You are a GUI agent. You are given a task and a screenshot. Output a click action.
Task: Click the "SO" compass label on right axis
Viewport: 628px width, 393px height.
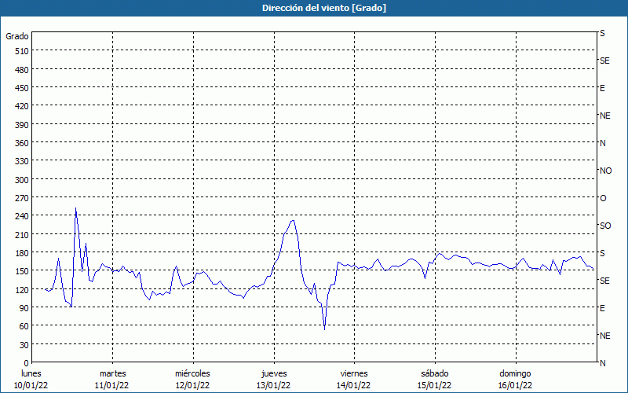pyautogui.click(x=605, y=226)
